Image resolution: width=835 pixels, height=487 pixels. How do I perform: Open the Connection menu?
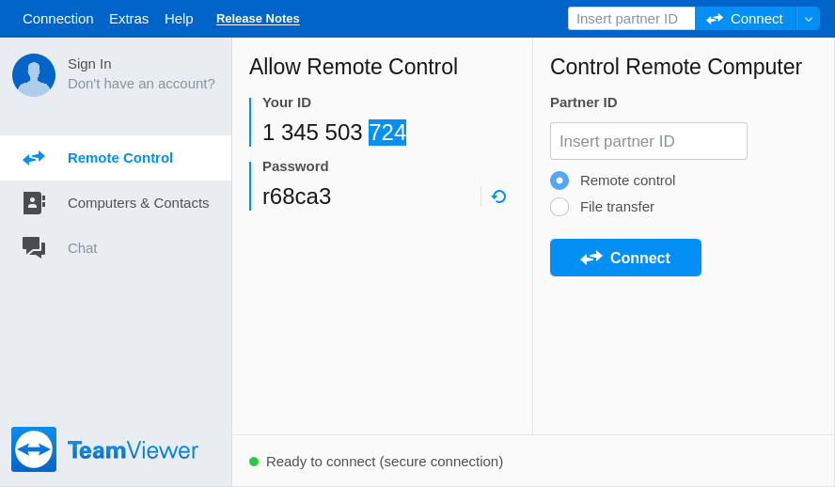(57, 19)
